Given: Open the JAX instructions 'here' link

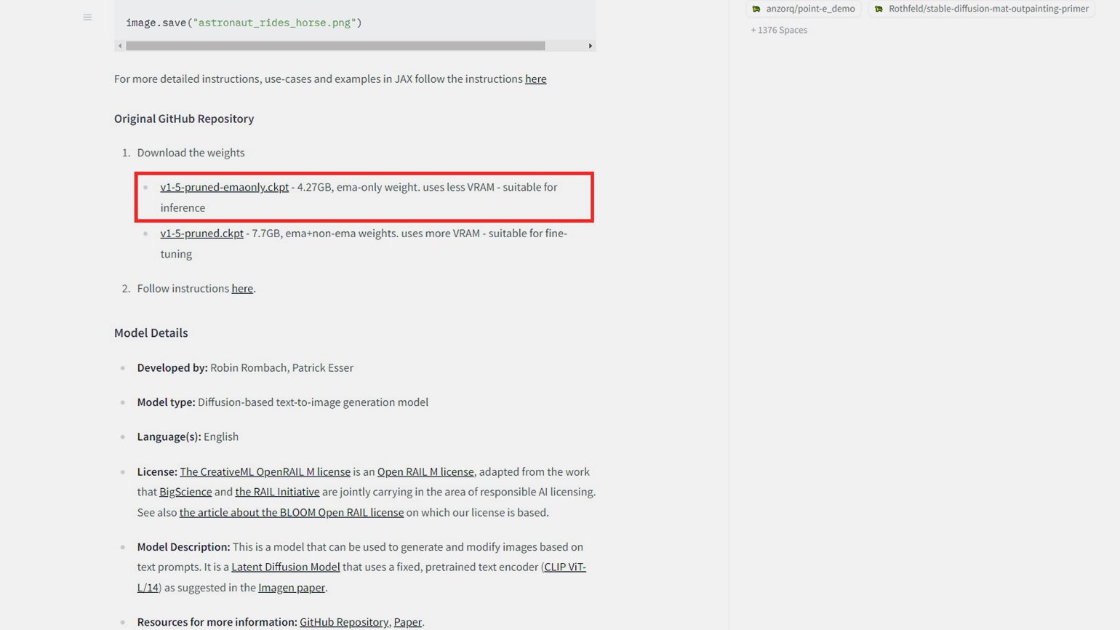Looking at the screenshot, I should 535,79.
